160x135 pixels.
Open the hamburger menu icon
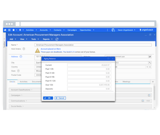tap(9, 30)
